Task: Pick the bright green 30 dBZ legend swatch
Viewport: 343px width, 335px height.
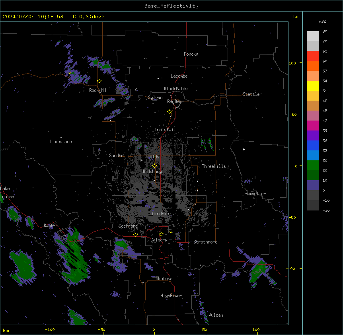Action: [x=313, y=166]
